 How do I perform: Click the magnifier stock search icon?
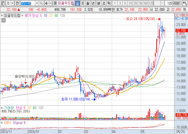point(41,3)
